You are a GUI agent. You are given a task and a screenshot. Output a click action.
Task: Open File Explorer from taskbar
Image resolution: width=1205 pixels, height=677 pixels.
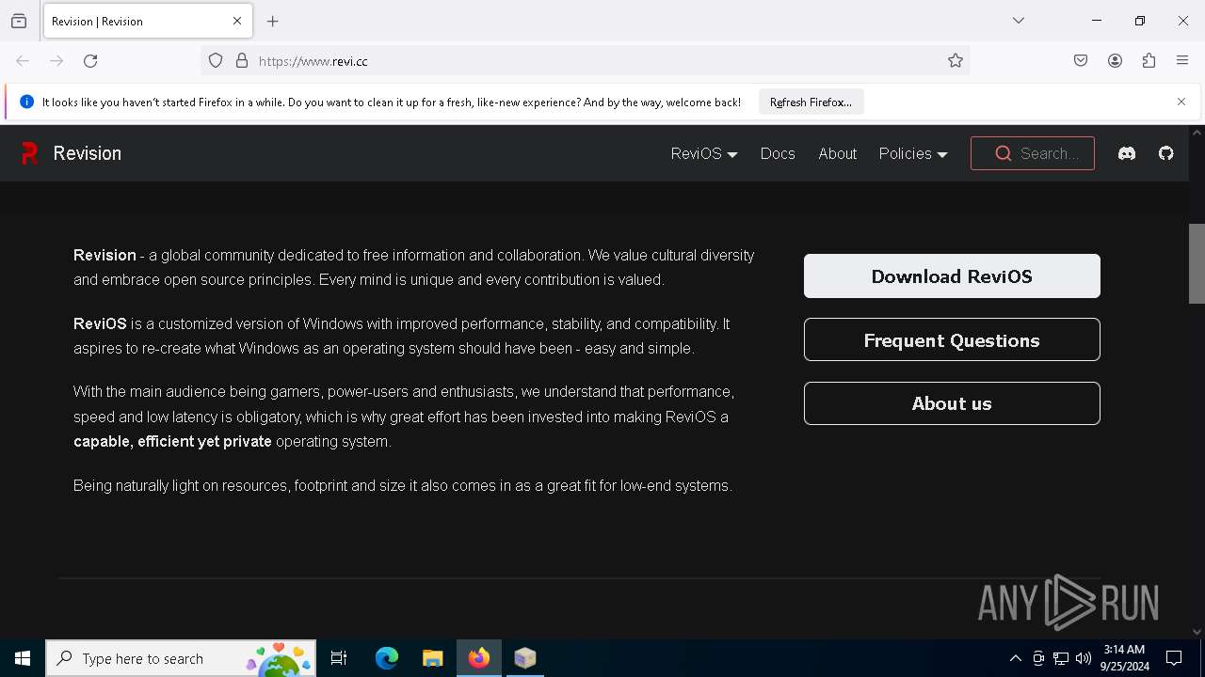click(432, 658)
